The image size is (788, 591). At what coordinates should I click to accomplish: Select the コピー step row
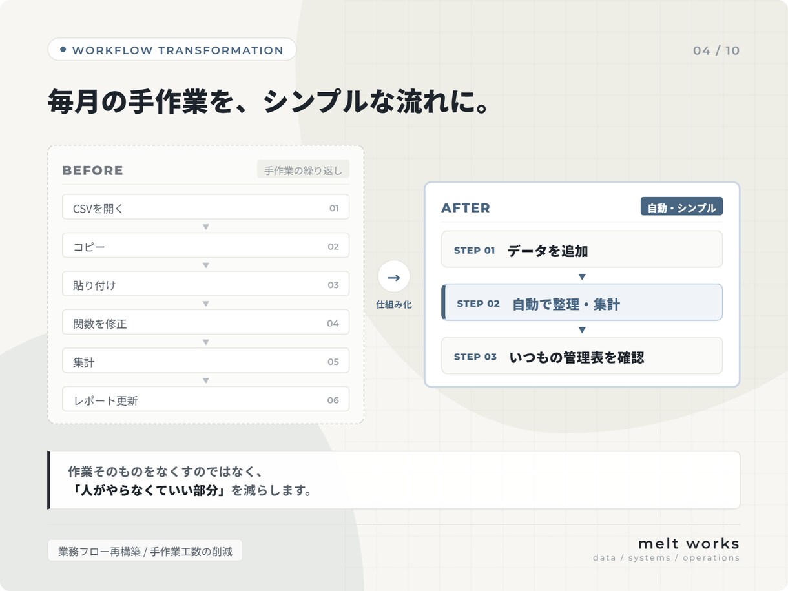(205, 246)
